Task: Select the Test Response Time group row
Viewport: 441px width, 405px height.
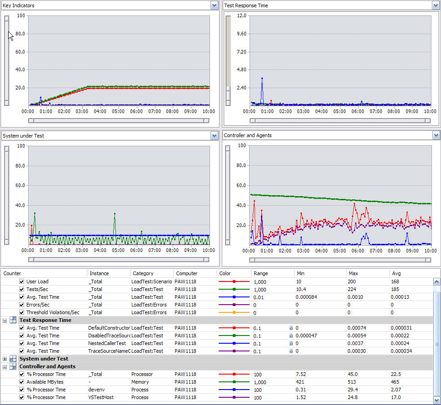Action: click(216, 320)
